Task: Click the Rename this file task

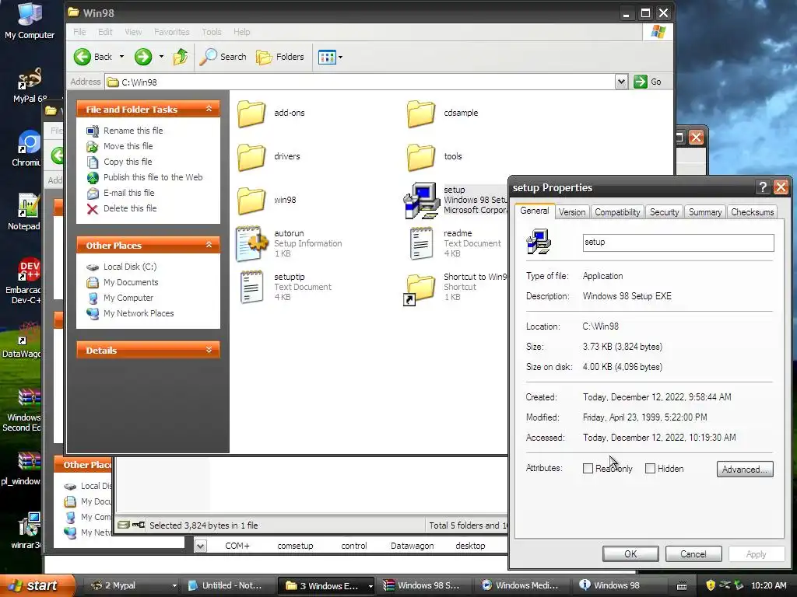Action: (x=133, y=131)
